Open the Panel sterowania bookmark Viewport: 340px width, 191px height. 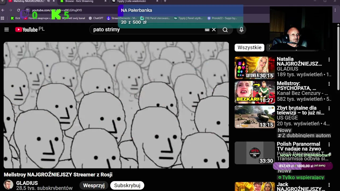155,18
